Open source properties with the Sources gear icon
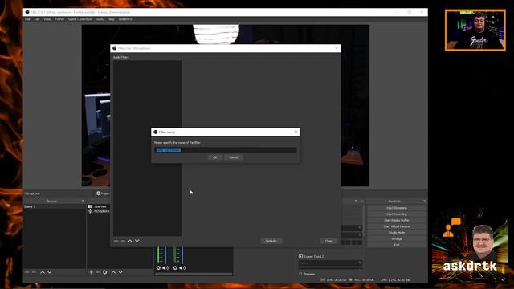514x289 pixels. pos(105,272)
